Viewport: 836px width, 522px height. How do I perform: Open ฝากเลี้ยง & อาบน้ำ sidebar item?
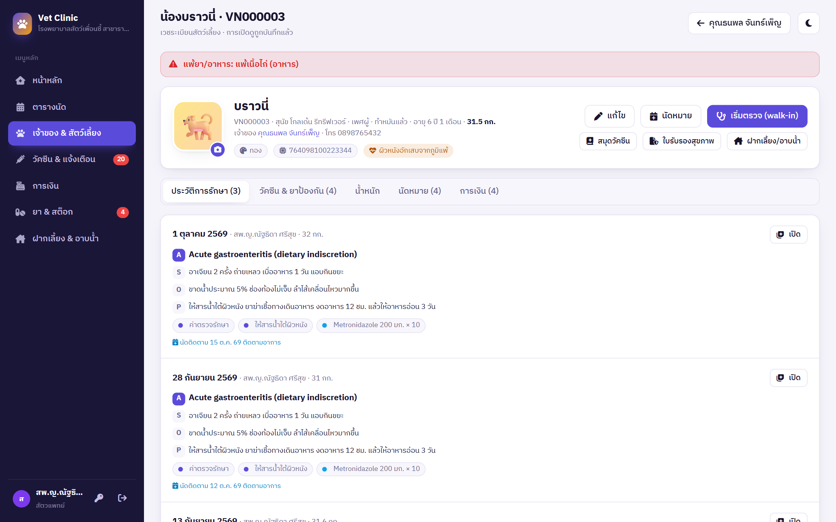click(72, 239)
